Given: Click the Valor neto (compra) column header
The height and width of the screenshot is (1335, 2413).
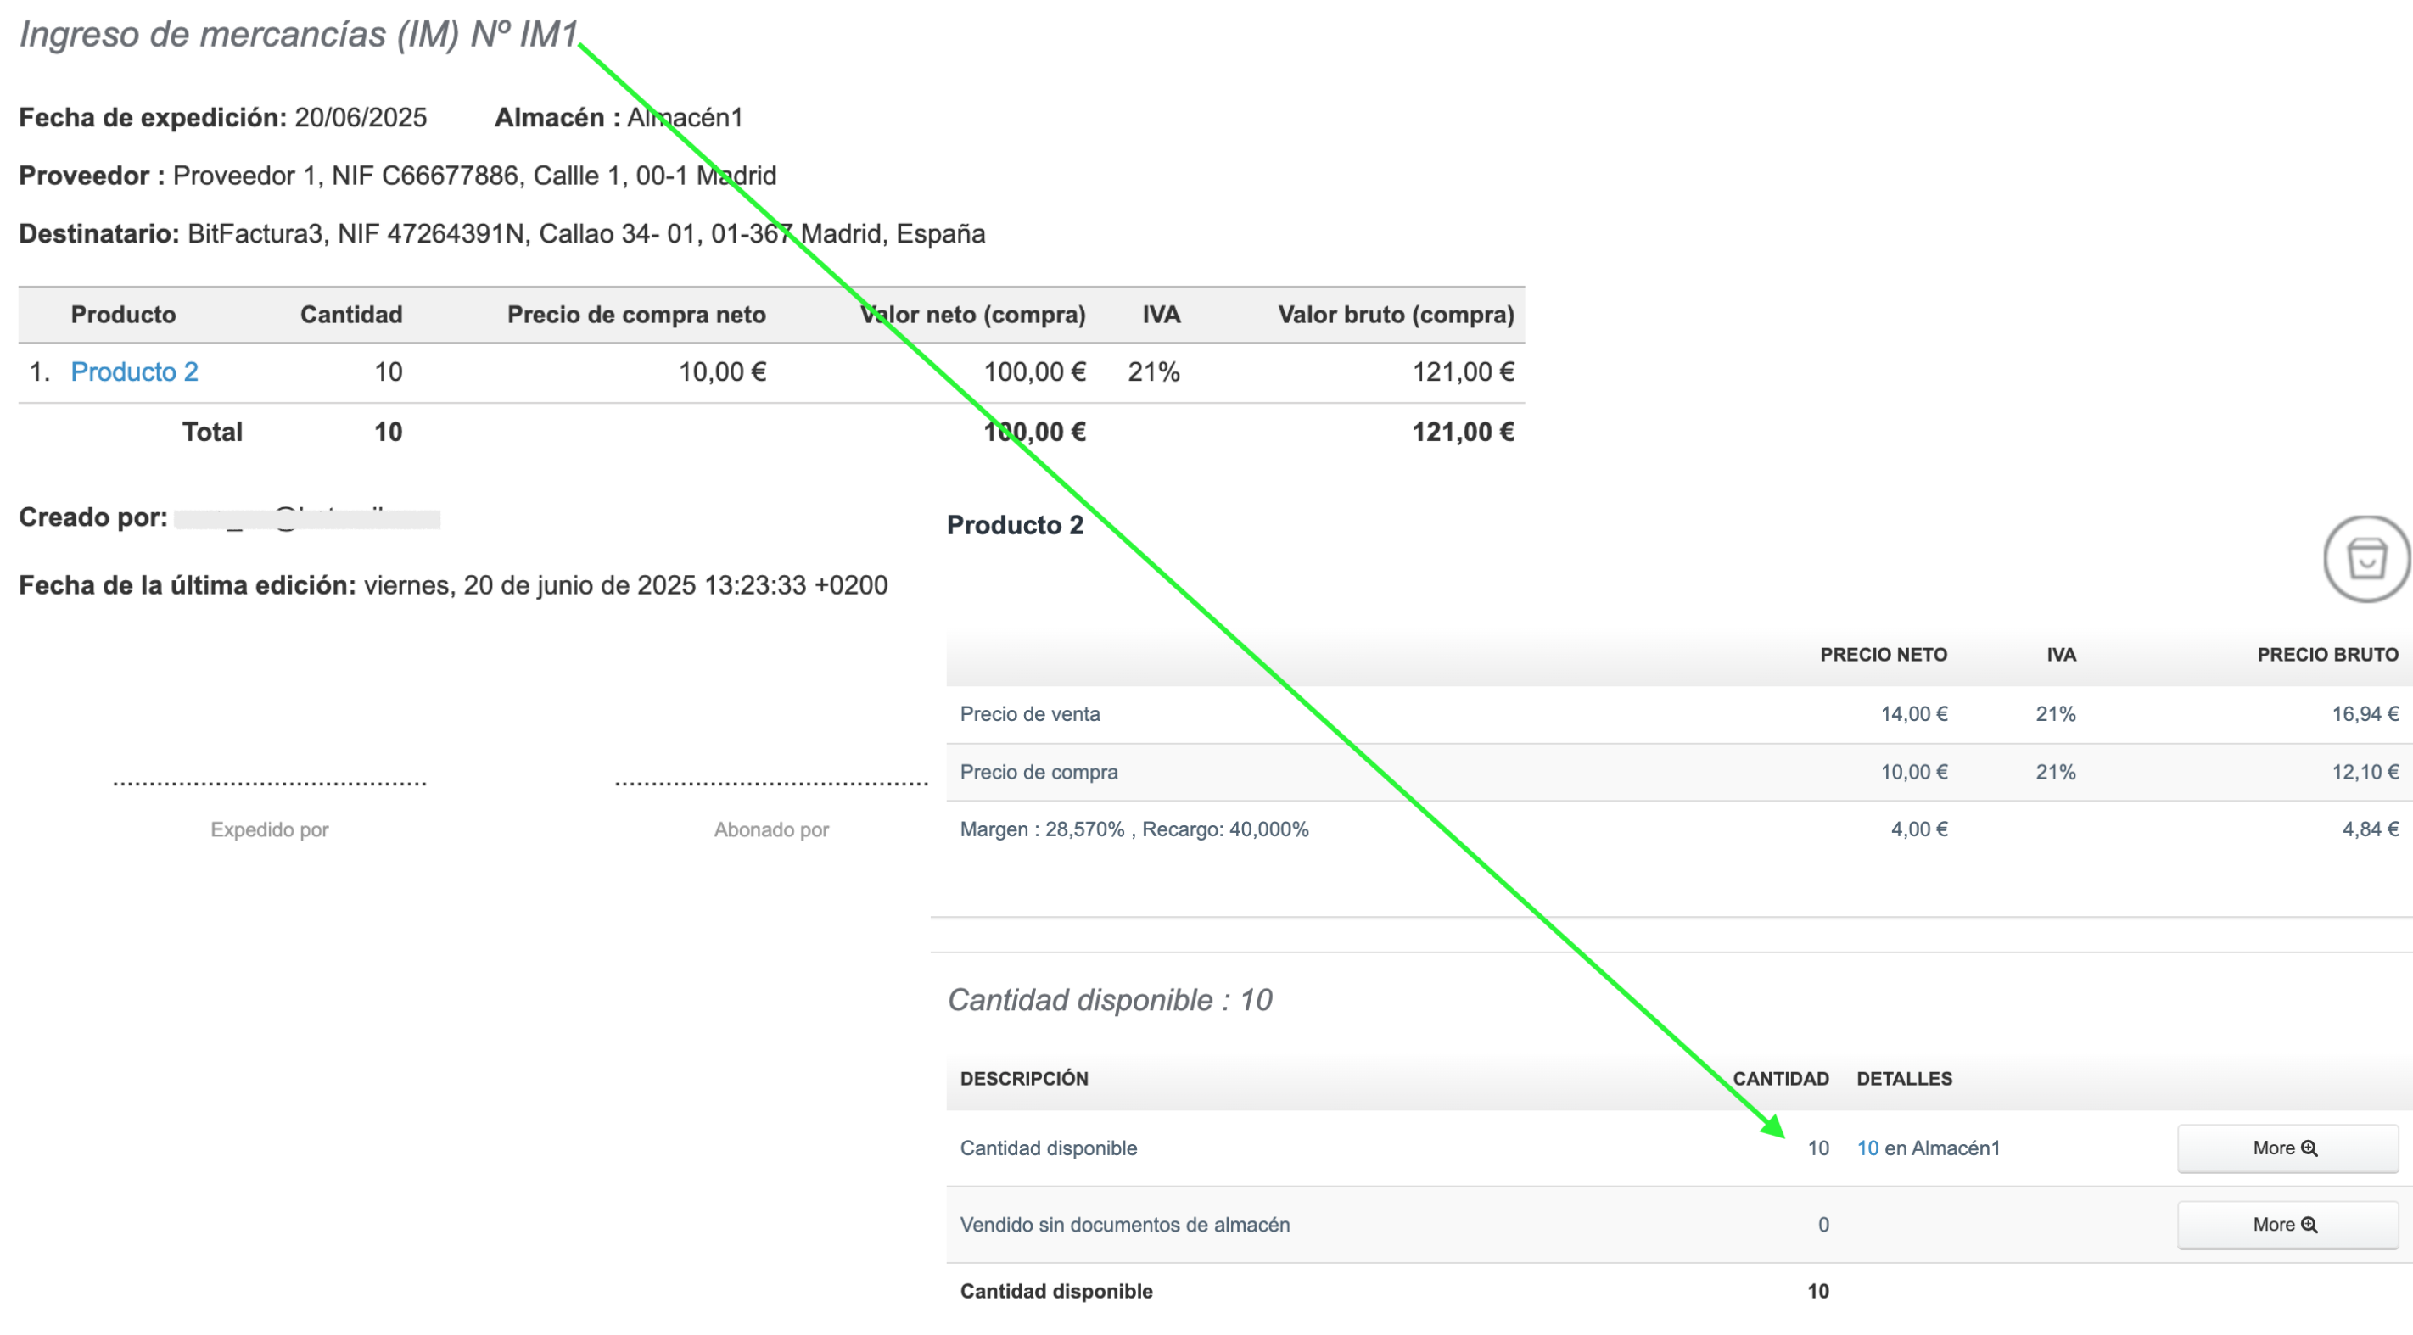Looking at the screenshot, I should [x=972, y=315].
